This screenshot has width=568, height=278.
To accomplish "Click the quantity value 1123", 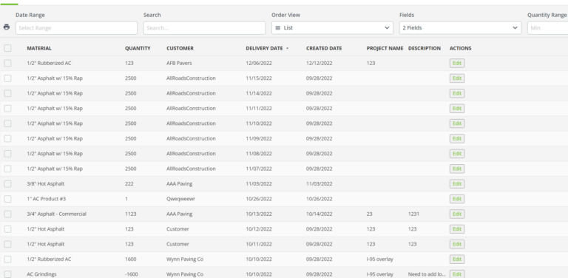I will tap(130, 214).
